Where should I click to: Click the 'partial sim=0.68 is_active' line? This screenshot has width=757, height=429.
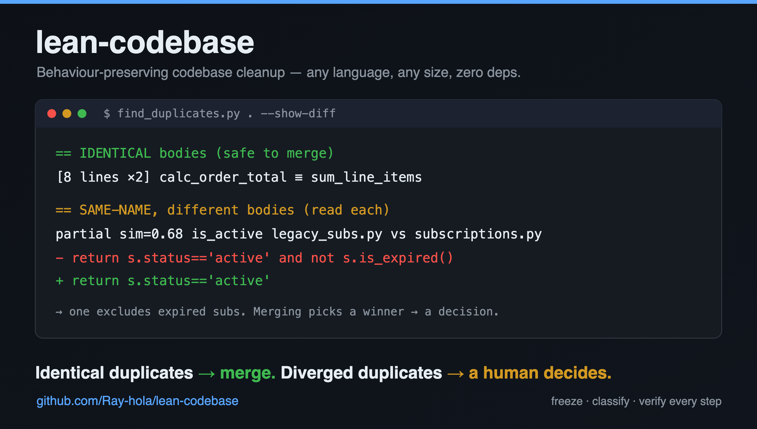pyautogui.click(x=299, y=234)
